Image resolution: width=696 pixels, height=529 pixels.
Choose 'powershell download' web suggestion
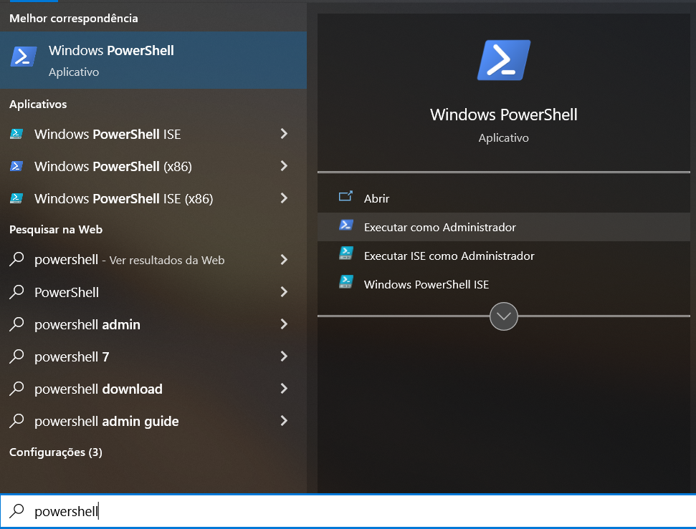(x=153, y=389)
